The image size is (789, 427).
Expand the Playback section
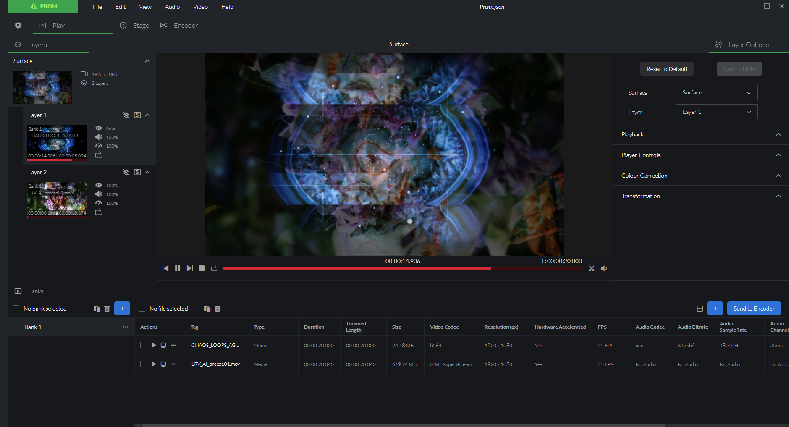pyautogui.click(x=701, y=134)
